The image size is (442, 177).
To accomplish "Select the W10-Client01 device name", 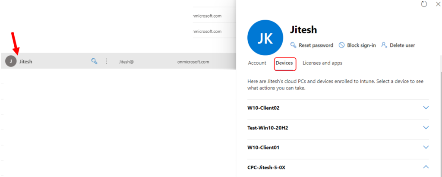I will pos(263,147).
